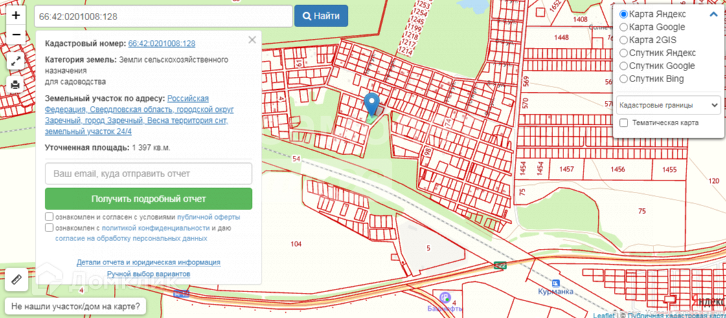Select Карта Google radio option
Viewport: 726px width, 318px height.
pos(624,27)
